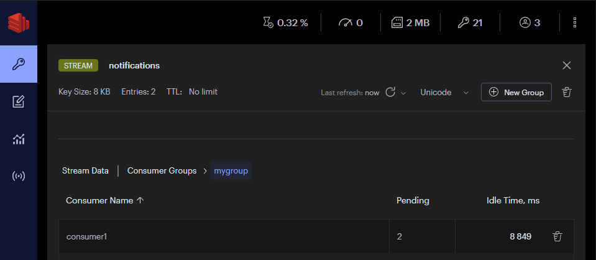Click the connected clients count 3
Image resolution: width=596 pixels, height=260 pixels.
(530, 23)
